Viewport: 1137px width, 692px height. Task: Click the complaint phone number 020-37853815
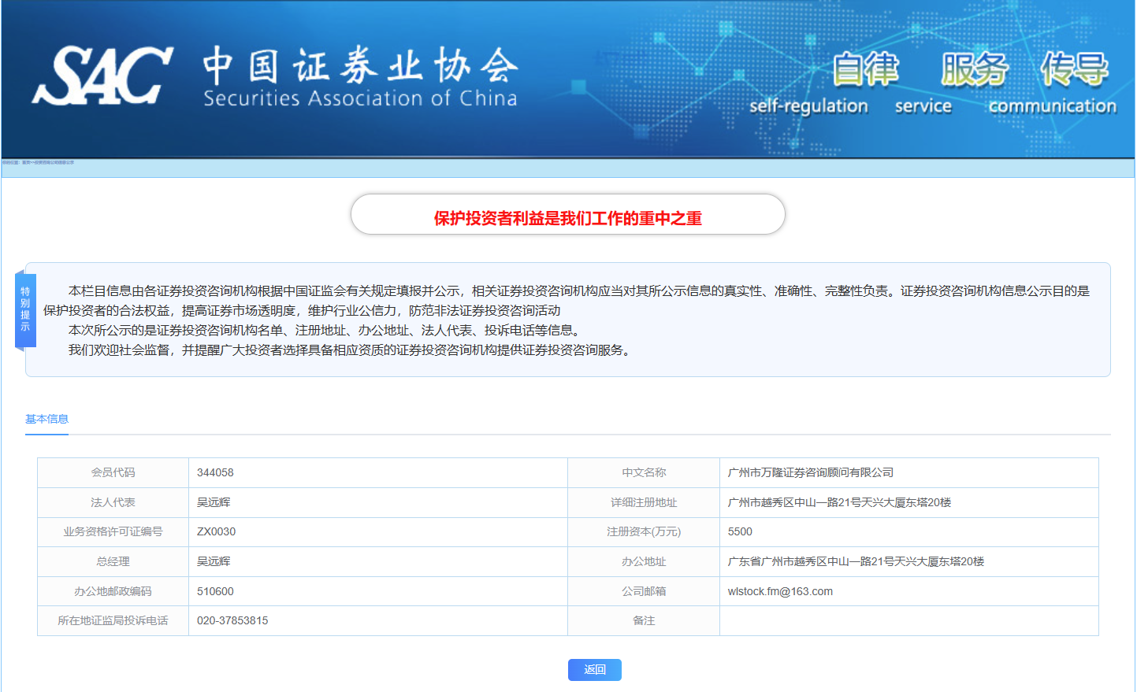[x=232, y=620]
